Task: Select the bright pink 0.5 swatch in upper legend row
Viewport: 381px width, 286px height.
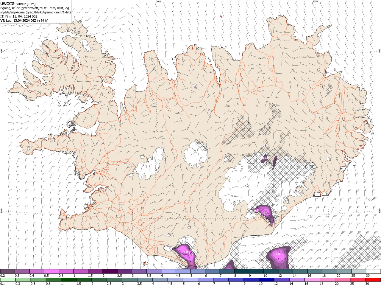Action: tap(51, 271)
